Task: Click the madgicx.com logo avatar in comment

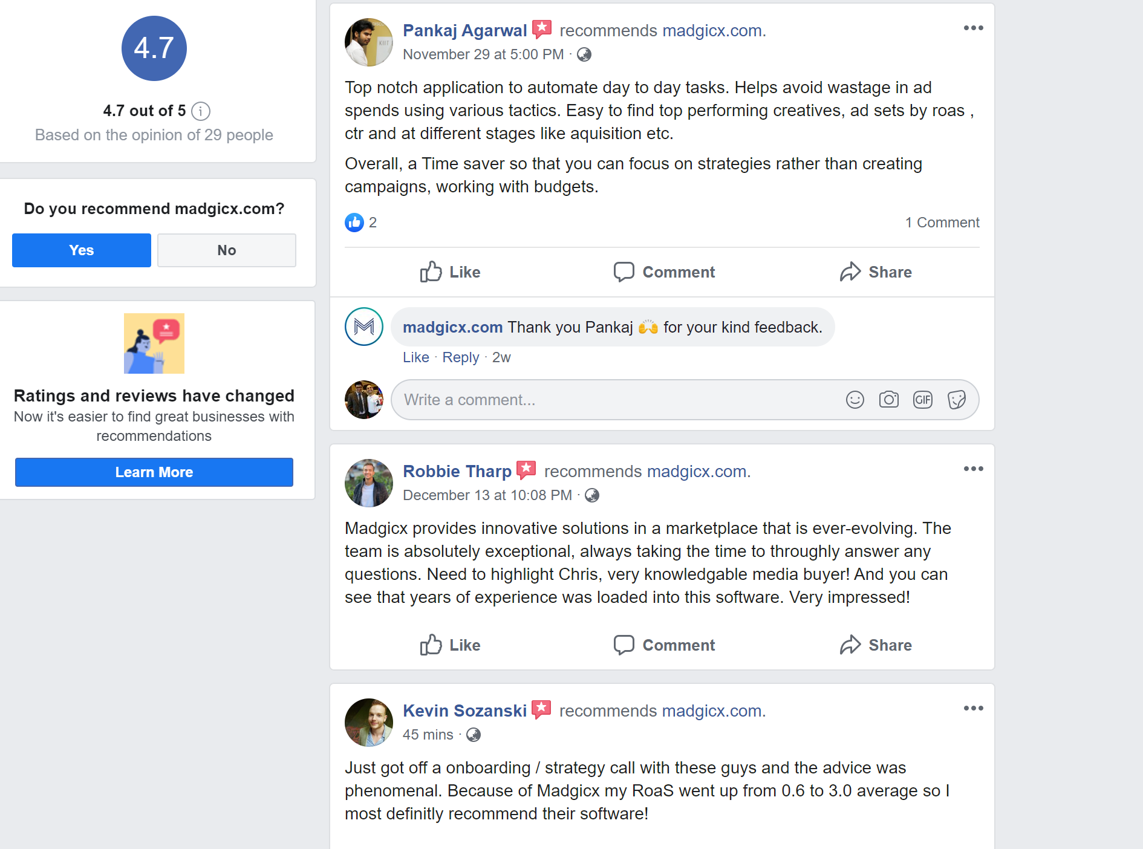Action: 363,327
